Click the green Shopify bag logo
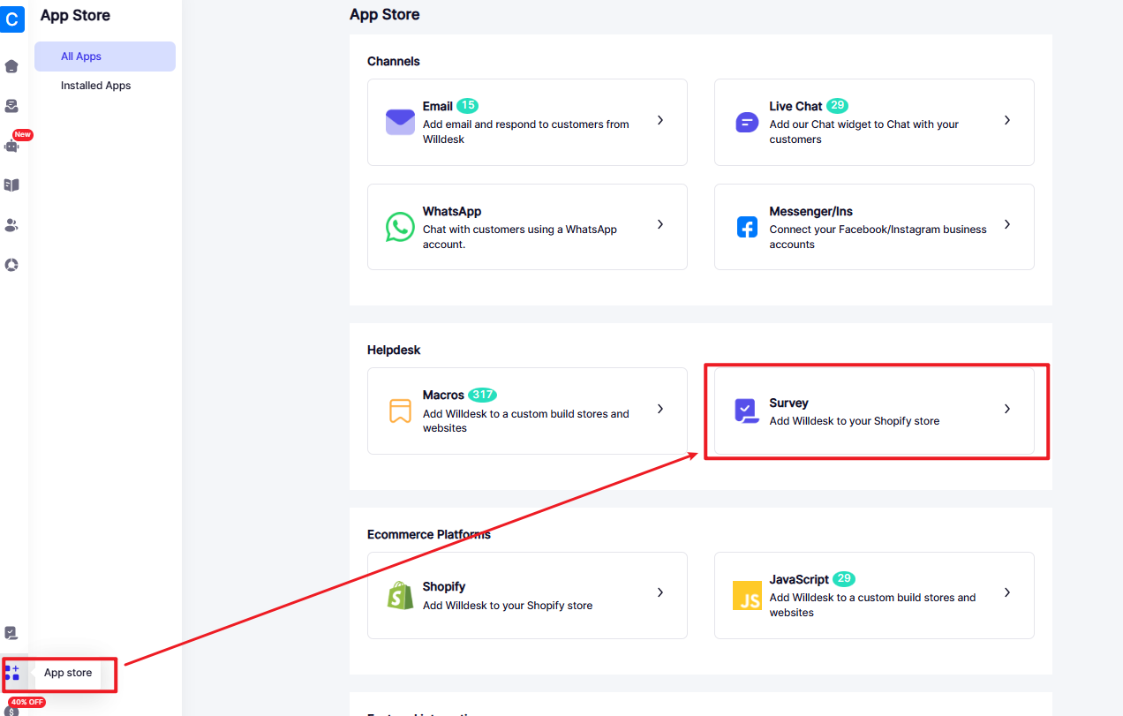The height and width of the screenshot is (716, 1123). coord(400,595)
